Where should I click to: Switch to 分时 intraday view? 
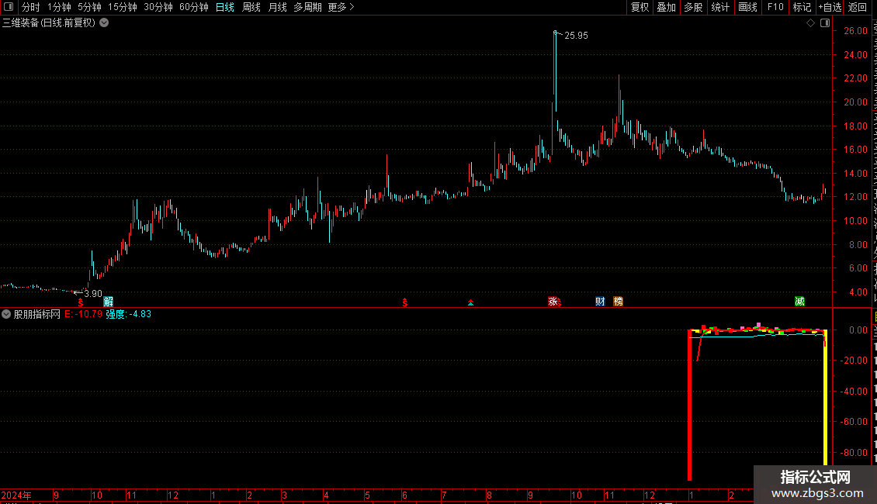[31, 7]
